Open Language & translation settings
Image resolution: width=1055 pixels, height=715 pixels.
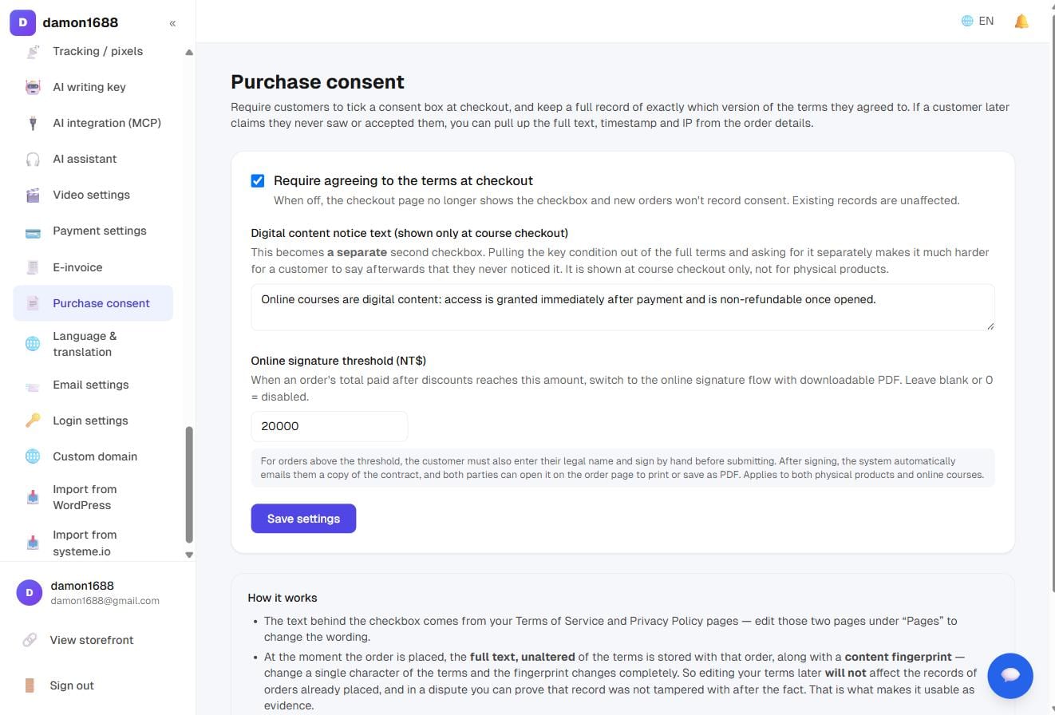click(93, 344)
